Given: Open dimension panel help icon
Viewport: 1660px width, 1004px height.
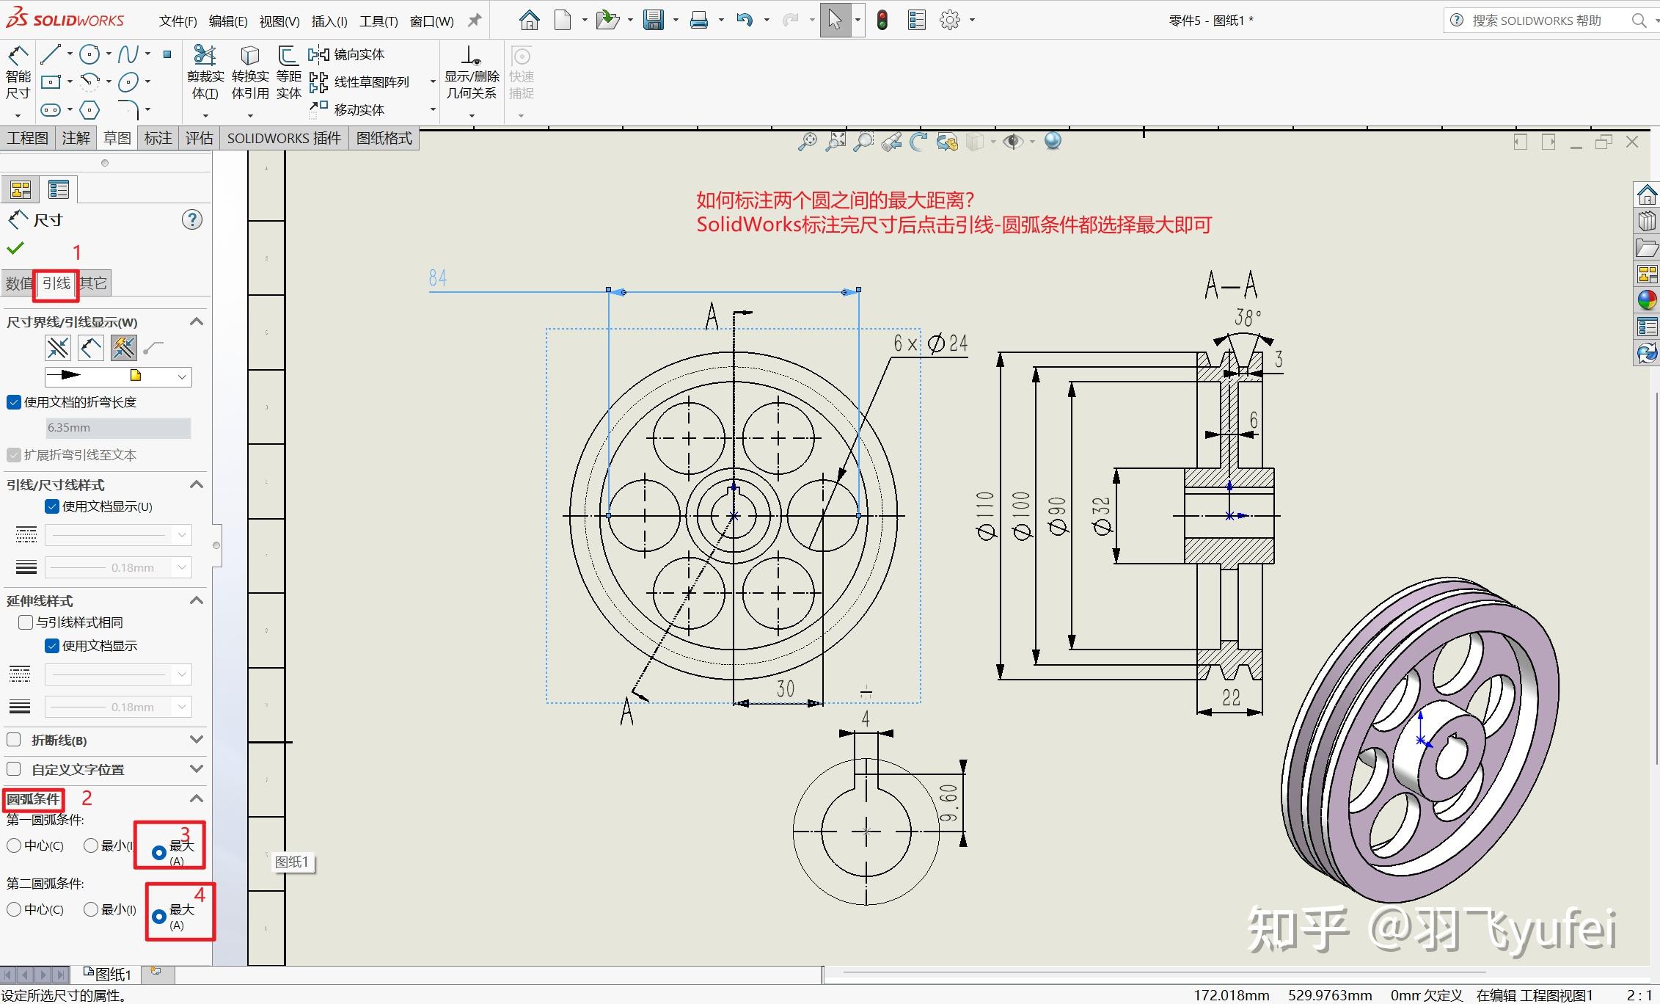Looking at the screenshot, I should tap(192, 219).
